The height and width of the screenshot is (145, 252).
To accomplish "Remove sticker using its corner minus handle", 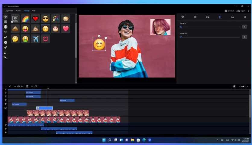I will (x=106, y=38).
